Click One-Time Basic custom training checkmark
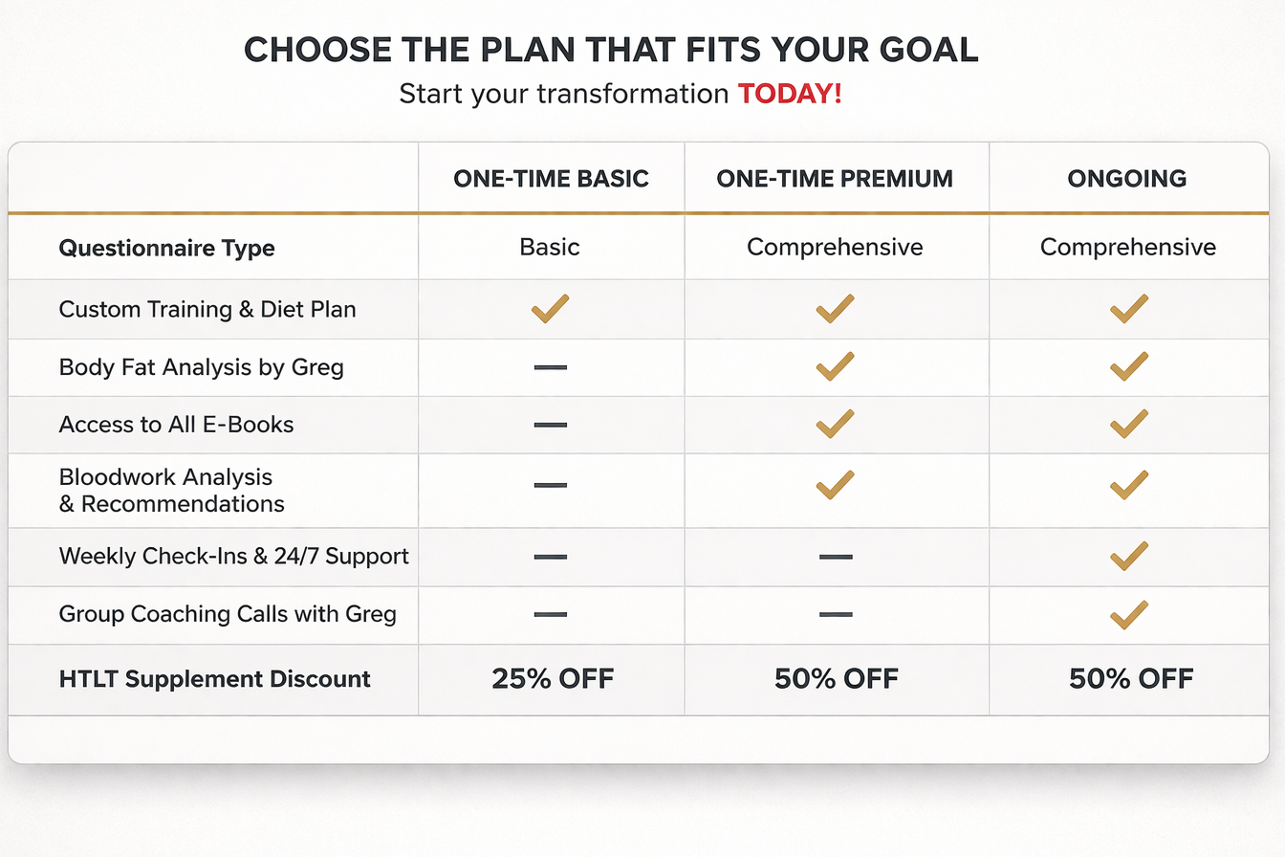 [x=550, y=308]
